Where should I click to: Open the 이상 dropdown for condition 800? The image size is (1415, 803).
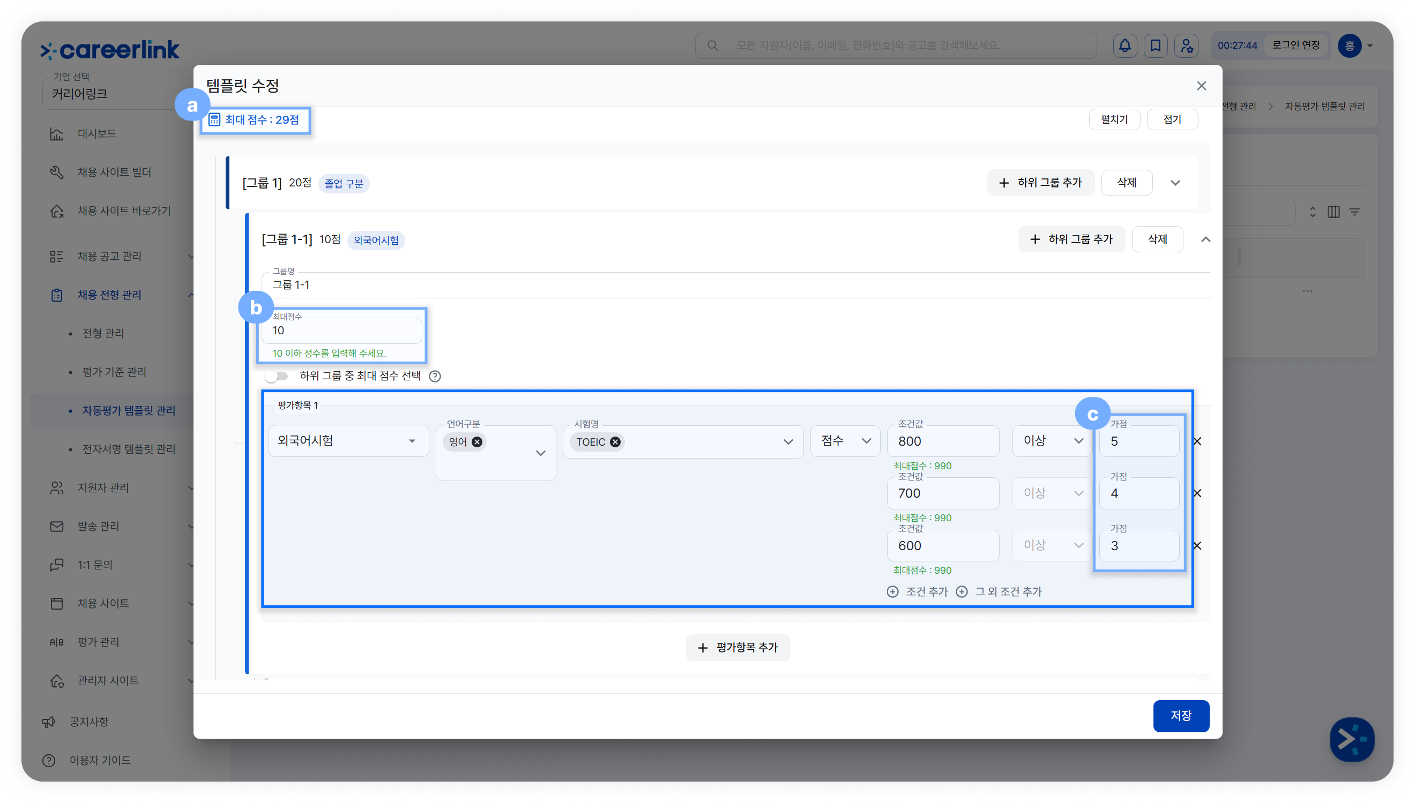pos(1052,441)
